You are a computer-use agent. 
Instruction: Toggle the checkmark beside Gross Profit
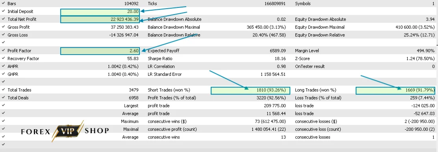(3, 27)
